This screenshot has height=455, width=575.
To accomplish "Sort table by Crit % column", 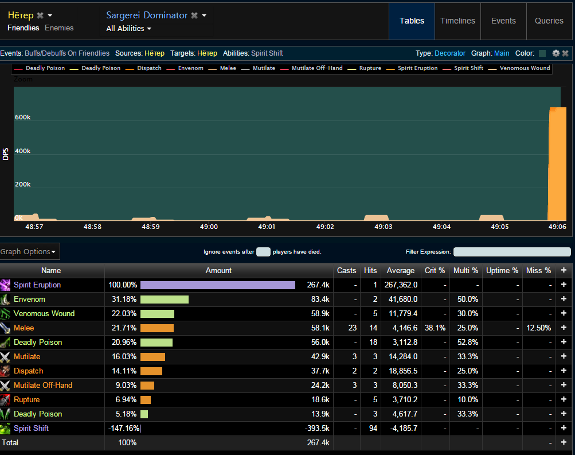I will [x=435, y=270].
